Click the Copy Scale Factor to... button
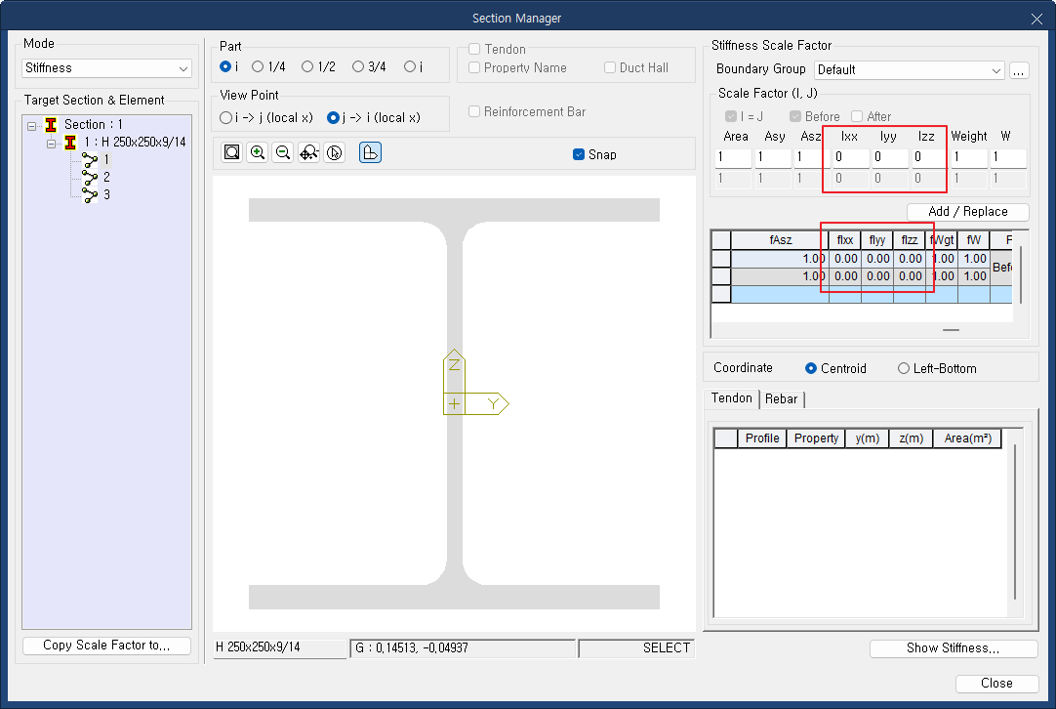Viewport: 1056px width, 709px height. pyautogui.click(x=107, y=646)
